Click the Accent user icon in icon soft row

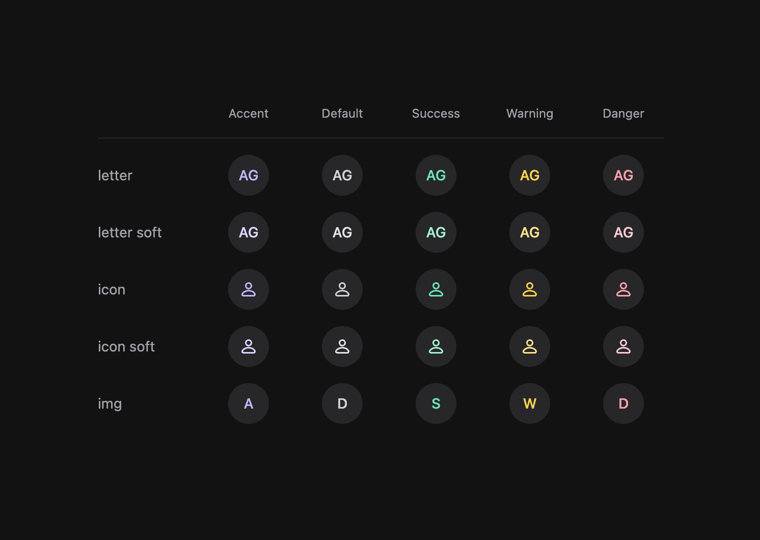pos(249,346)
